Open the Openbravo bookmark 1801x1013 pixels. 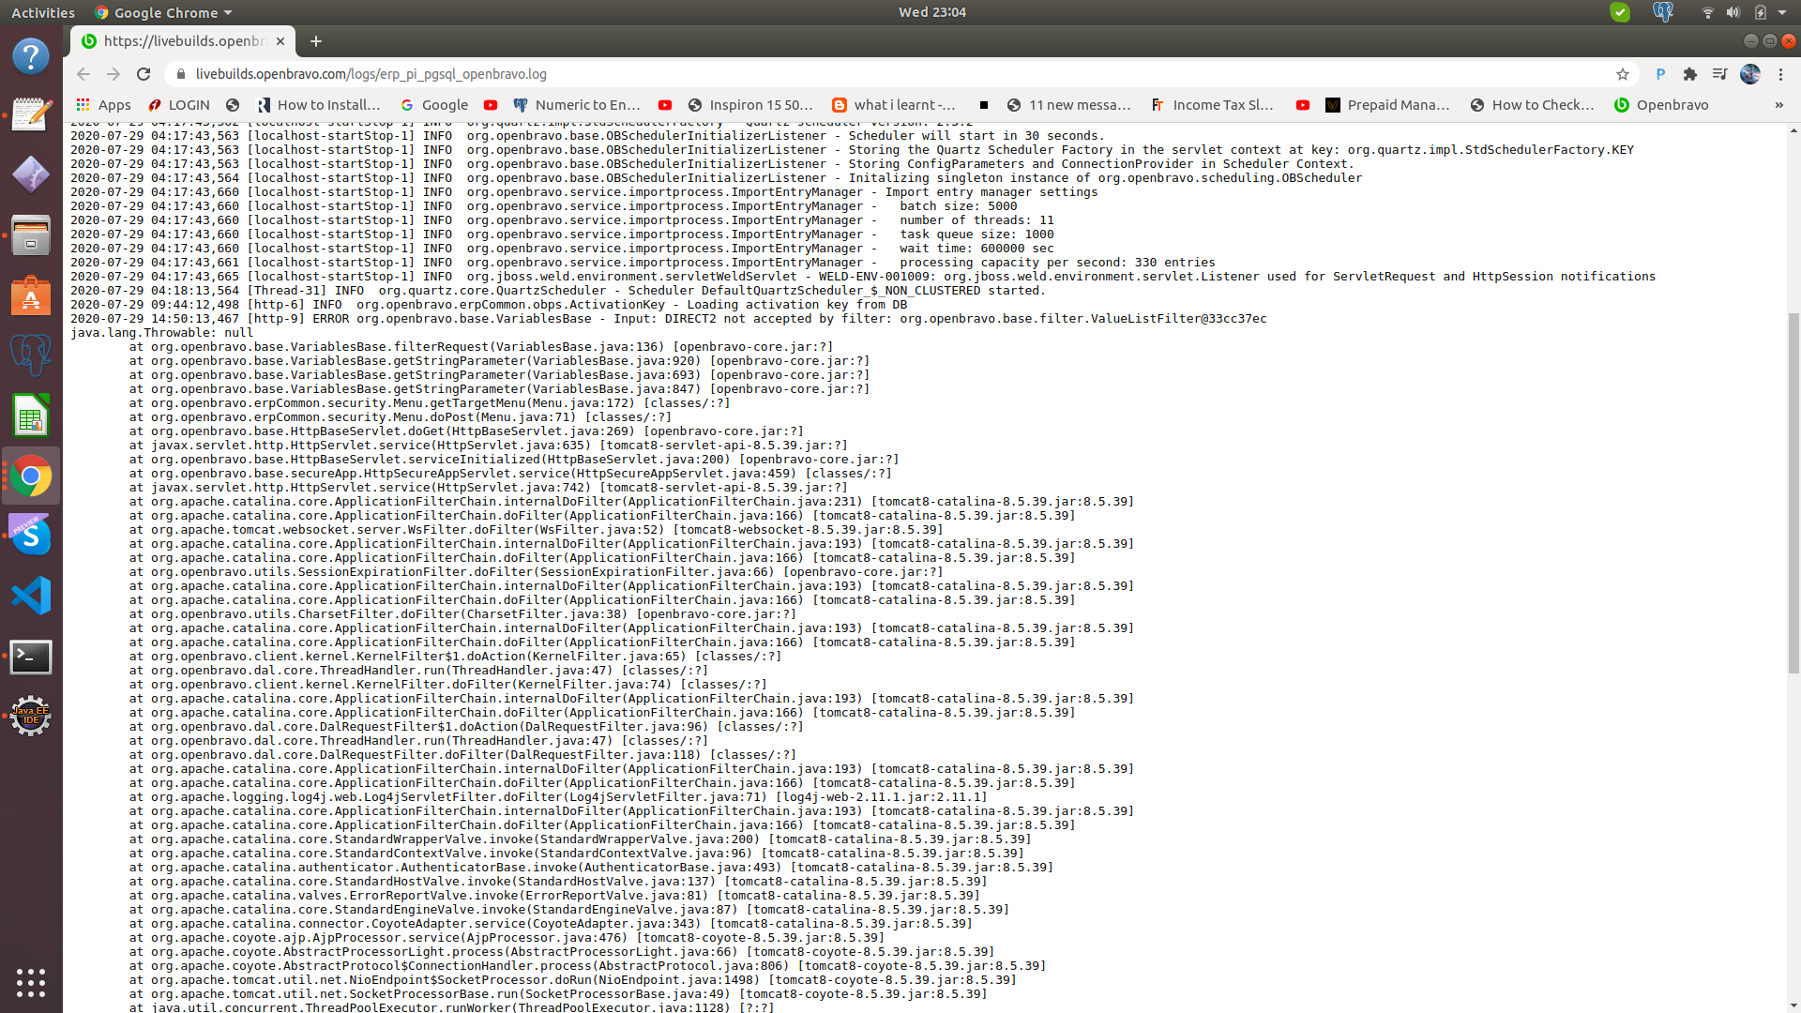coord(1661,105)
